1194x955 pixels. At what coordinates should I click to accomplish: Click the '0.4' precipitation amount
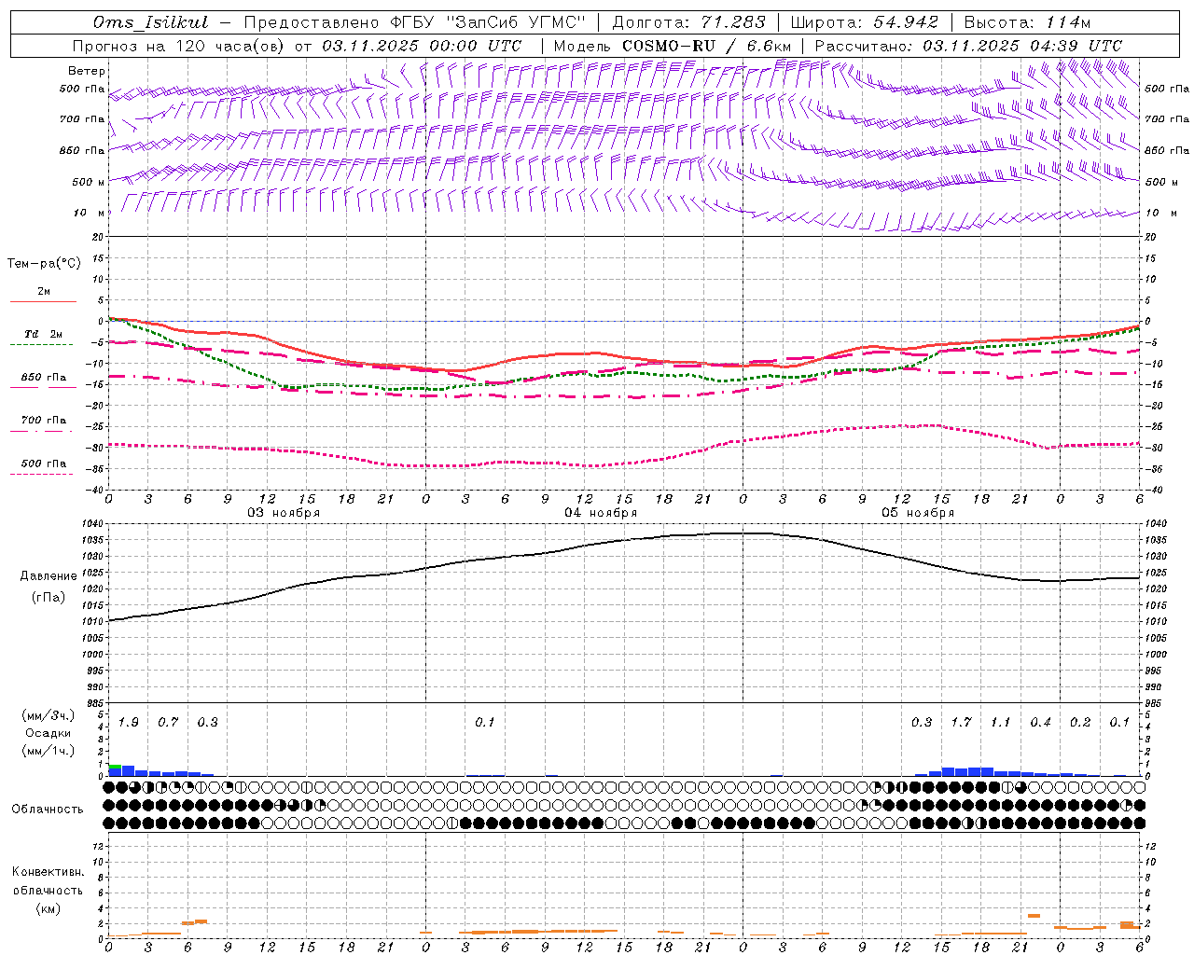(x=1040, y=723)
